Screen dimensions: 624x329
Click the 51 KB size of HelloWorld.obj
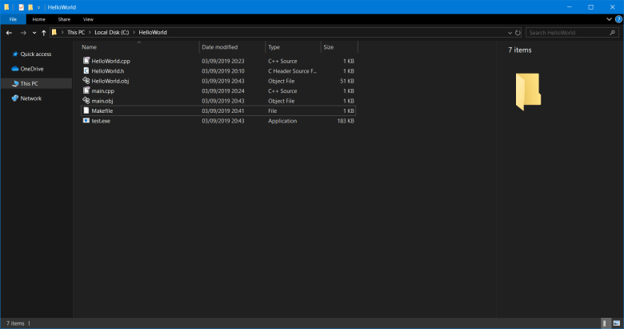(x=347, y=81)
